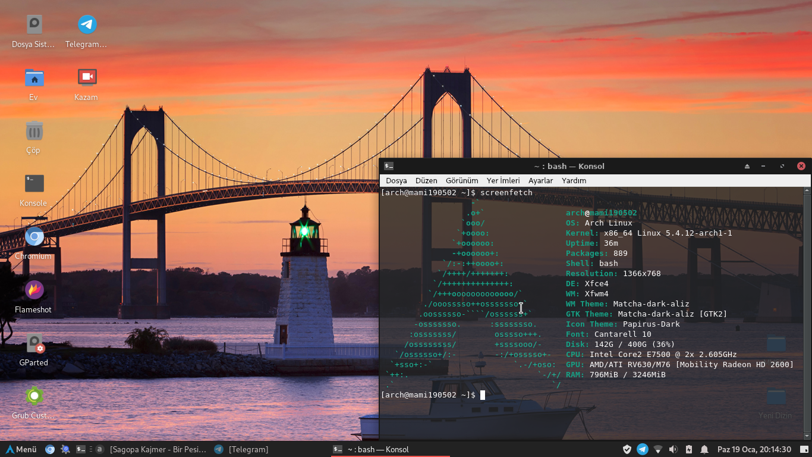
Task: Click the "RAM: 796MiB / 3246MiB" line
Action: [616, 375]
